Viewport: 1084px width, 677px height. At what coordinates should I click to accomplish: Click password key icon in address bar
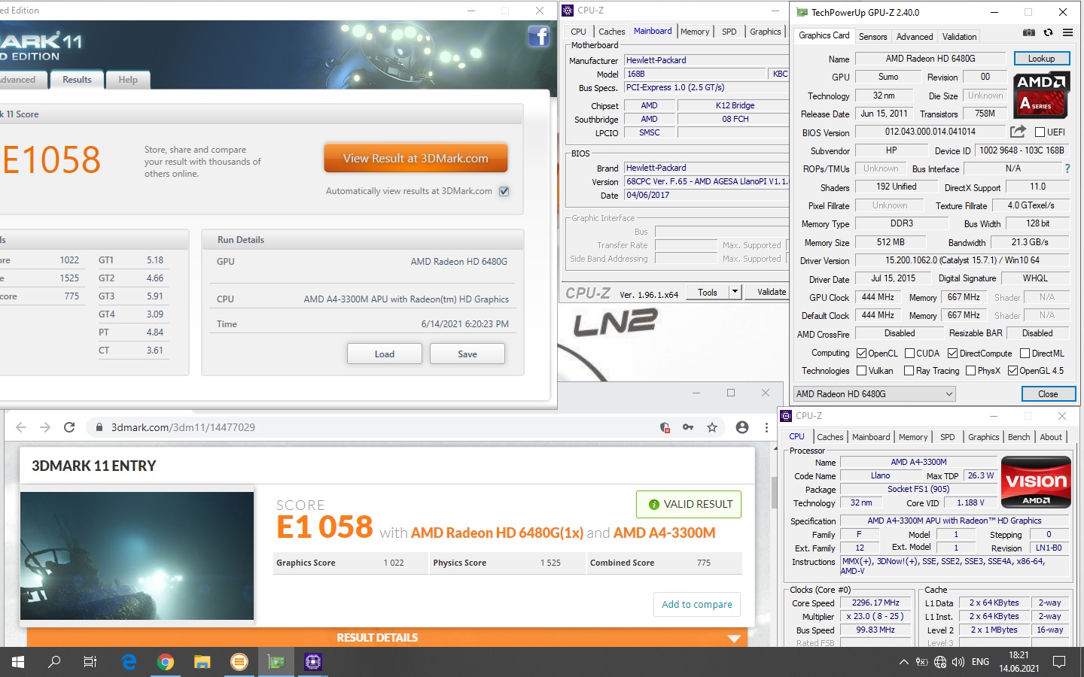click(x=688, y=427)
